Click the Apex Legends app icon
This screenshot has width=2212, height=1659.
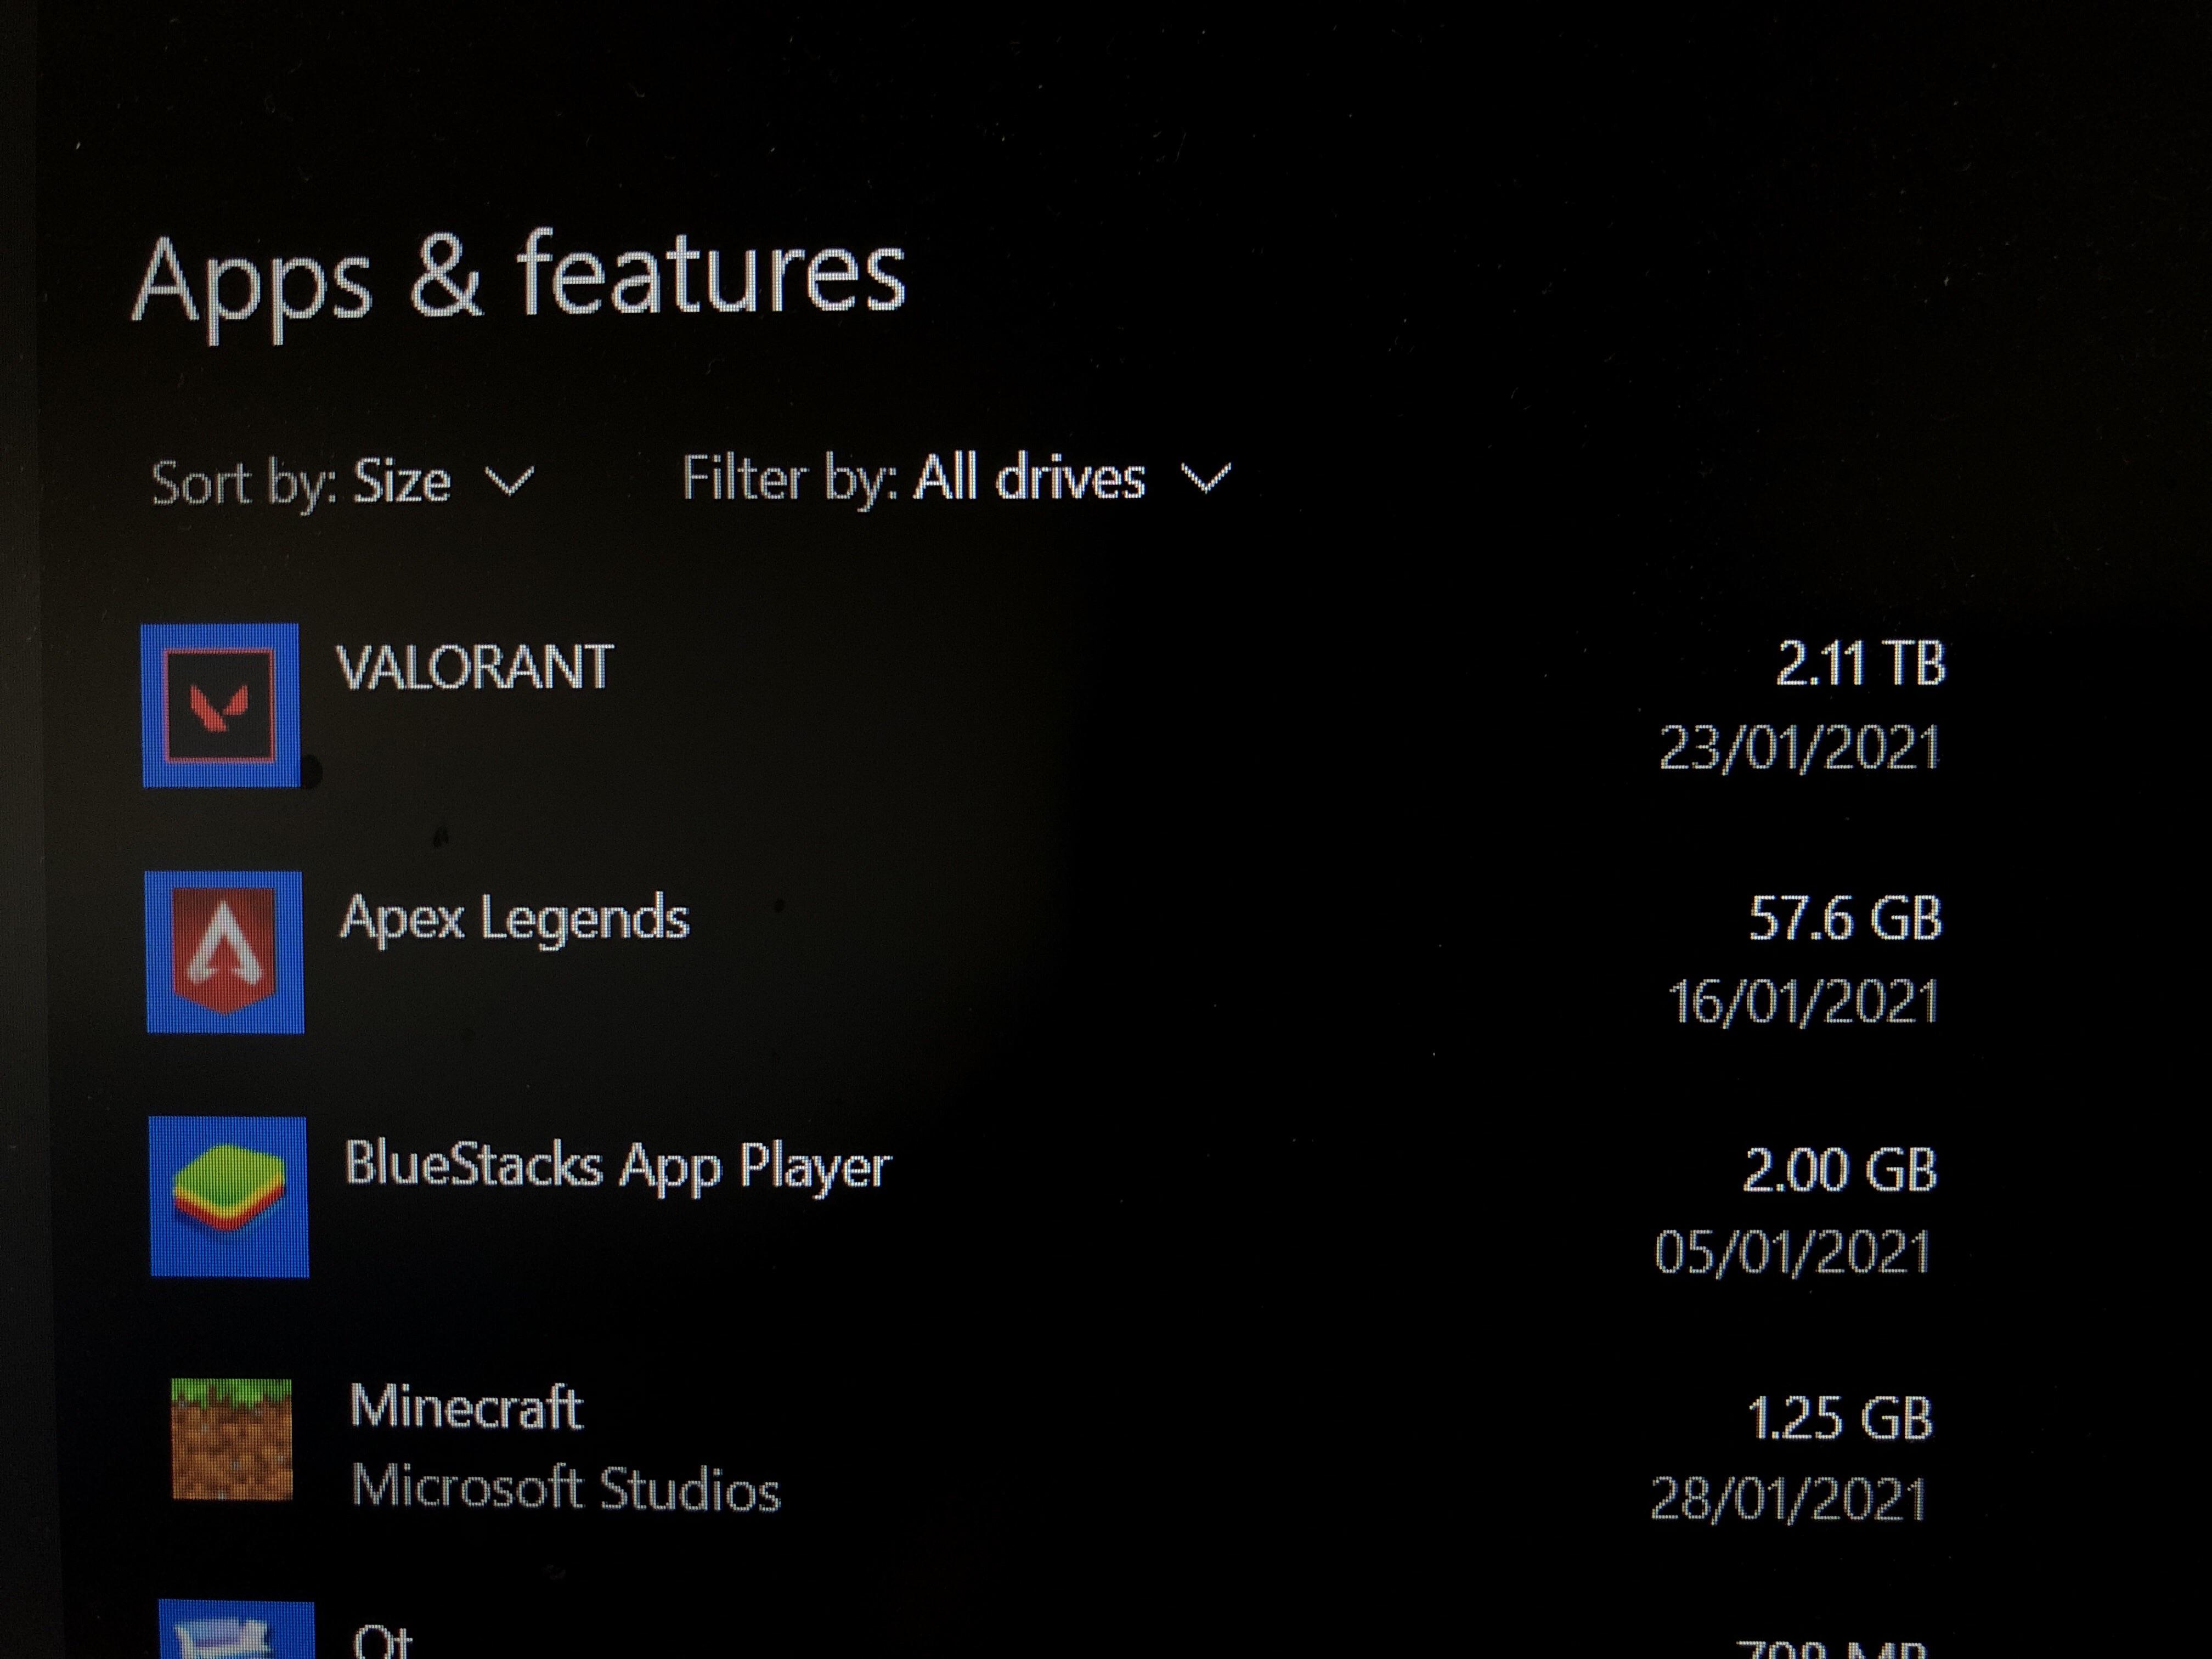tap(225, 951)
